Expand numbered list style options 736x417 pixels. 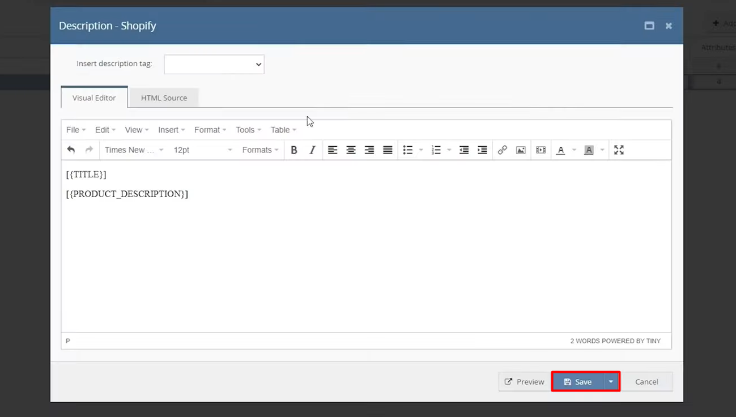[x=449, y=150]
